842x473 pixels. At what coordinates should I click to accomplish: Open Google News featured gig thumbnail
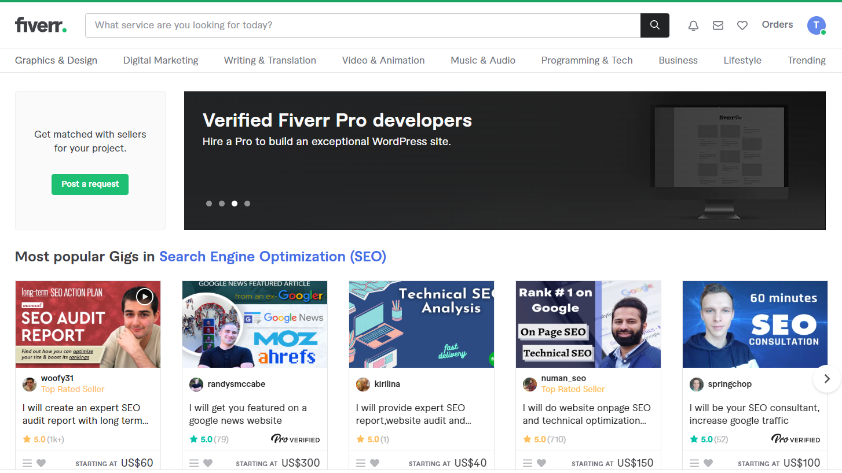point(255,324)
